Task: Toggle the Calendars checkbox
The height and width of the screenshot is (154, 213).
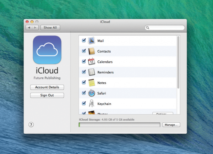Action: coord(84,61)
